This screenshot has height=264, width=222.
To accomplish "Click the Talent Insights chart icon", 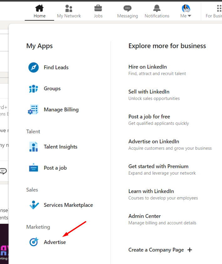I will click(34, 147).
